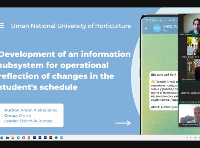Screen dimensions: 200x148
Task: Tap the back arrow in Telegram chat
Action: coord(146,28)
